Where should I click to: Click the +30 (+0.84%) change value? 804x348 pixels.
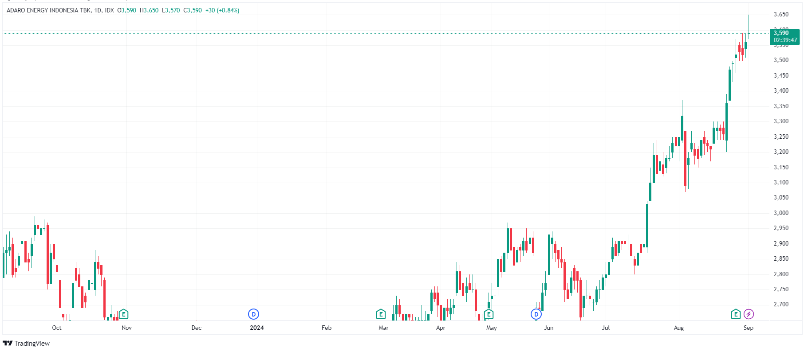coord(222,10)
